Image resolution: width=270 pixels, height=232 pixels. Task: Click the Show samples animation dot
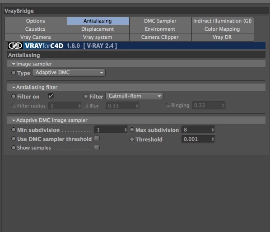click(x=14, y=148)
